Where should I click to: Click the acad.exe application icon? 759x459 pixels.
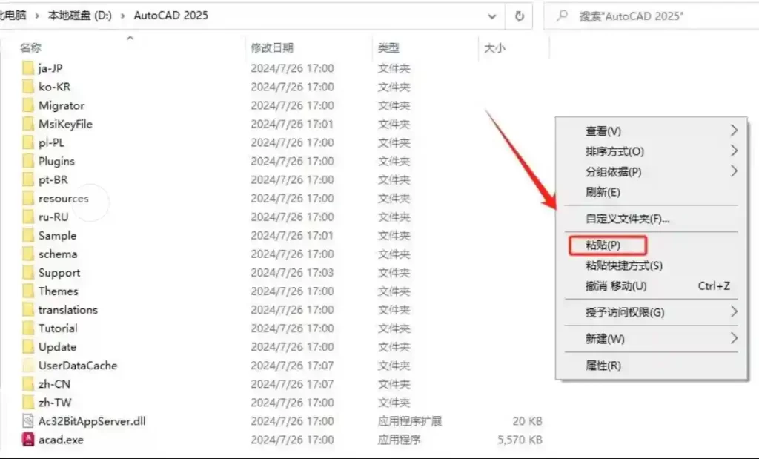click(x=28, y=440)
